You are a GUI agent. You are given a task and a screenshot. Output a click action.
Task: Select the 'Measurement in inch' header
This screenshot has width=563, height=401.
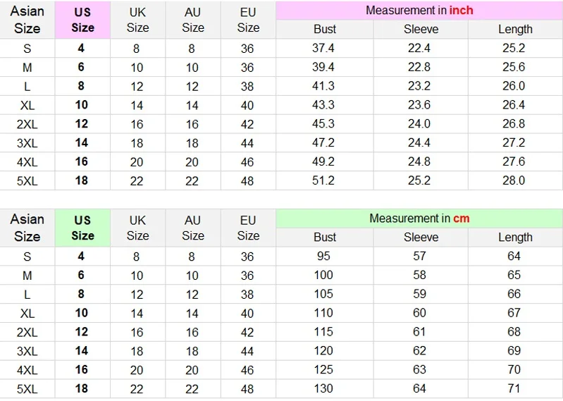(419, 11)
